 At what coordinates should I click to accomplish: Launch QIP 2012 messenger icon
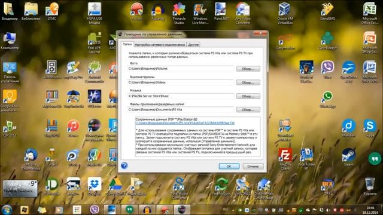[x=10, y=129]
